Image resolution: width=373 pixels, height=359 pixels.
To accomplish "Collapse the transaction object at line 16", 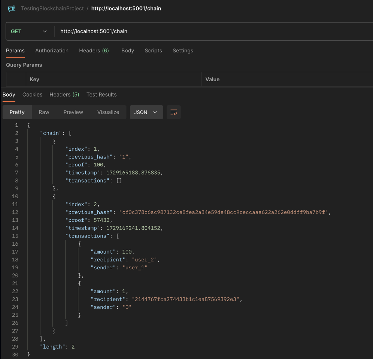I will 79,244.
